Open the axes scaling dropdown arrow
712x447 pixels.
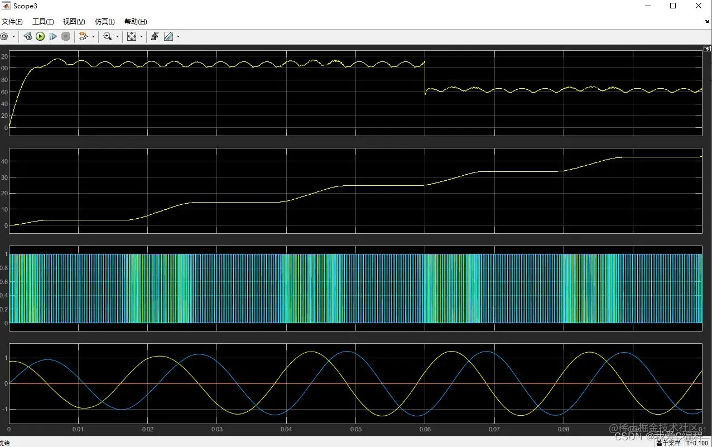coord(141,36)
